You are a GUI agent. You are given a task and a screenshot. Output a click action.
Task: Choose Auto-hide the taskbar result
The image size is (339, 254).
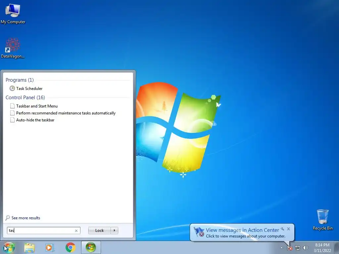point(35,120)
